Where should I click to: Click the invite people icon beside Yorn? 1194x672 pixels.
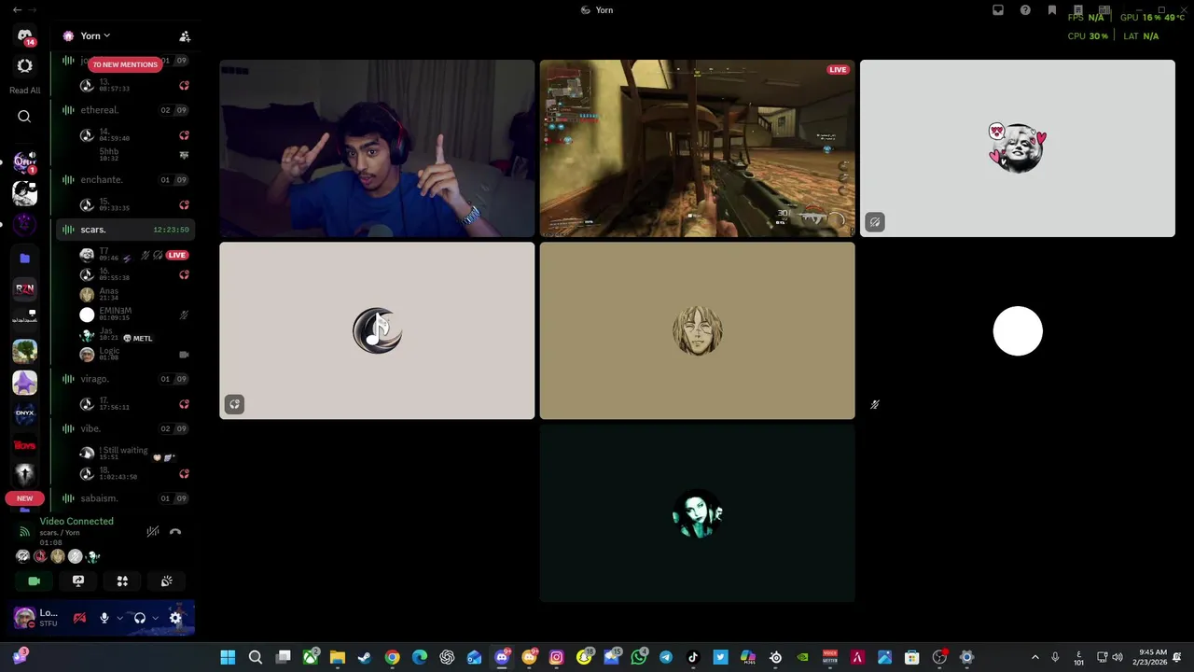pyautogui.click(x=185, y=36)
